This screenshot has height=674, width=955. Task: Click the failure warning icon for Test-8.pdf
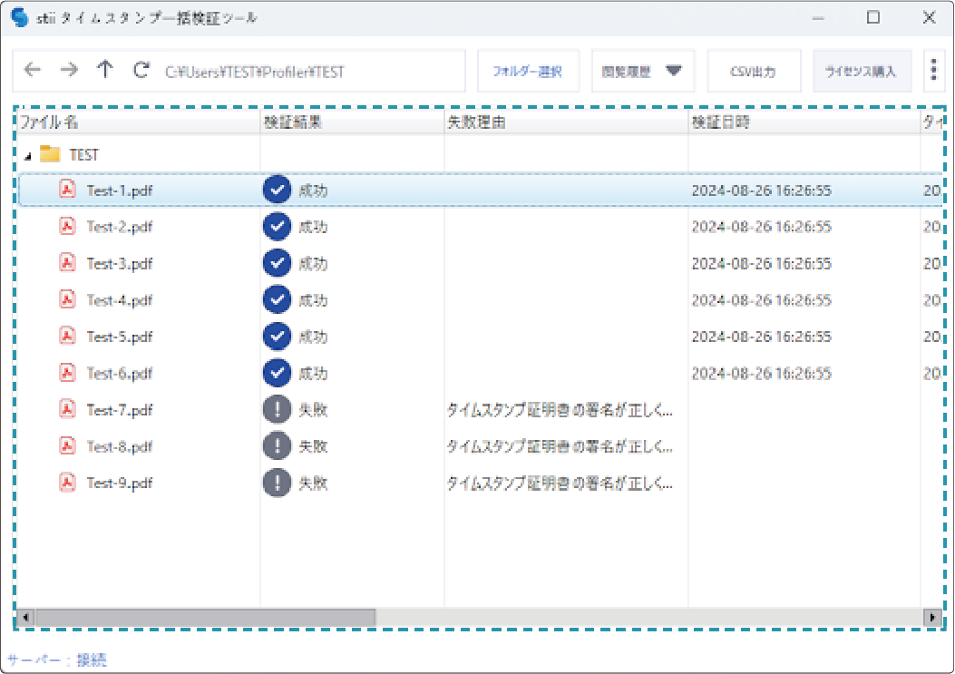[277, 445]
